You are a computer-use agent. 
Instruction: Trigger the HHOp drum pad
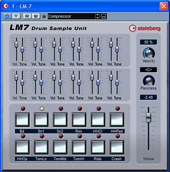pyautogui.click(x=23, y=147)
